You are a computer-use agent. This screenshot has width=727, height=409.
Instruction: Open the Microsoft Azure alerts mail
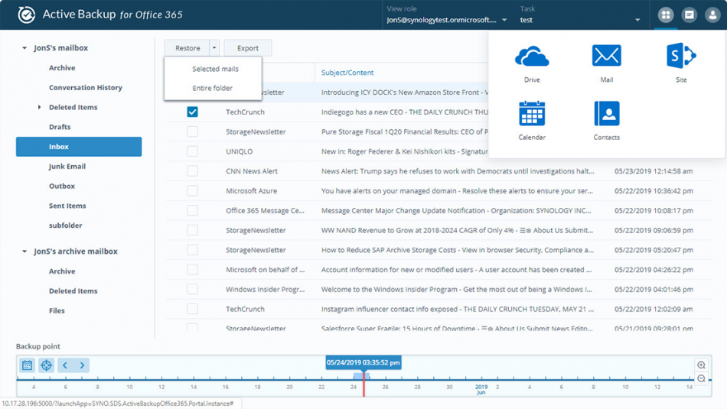(457, 191)
